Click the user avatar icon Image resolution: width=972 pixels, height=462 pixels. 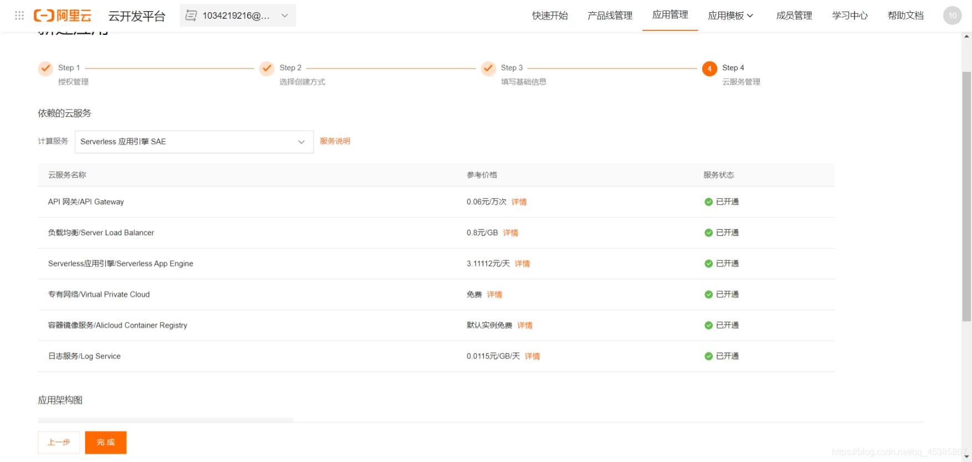(953, 15)
